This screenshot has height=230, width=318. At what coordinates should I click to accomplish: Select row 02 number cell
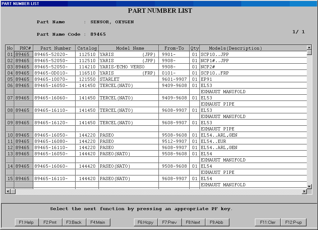(10, 61)
